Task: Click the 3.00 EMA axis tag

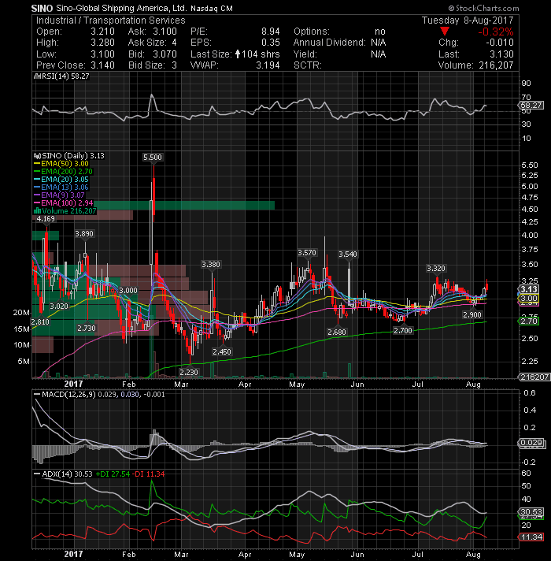Action: click(x=529, y=298)
